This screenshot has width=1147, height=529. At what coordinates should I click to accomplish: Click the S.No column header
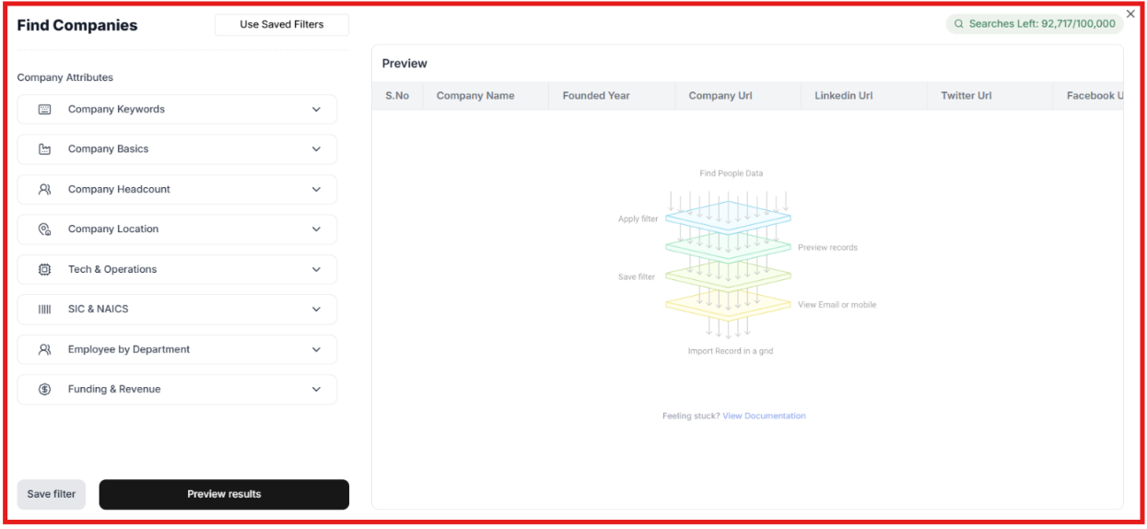click(397, 96)
